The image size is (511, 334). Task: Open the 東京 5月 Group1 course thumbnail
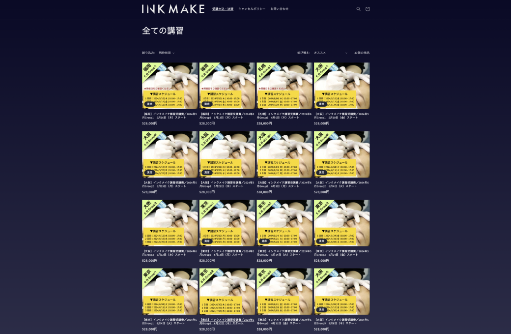click(227, 223)
